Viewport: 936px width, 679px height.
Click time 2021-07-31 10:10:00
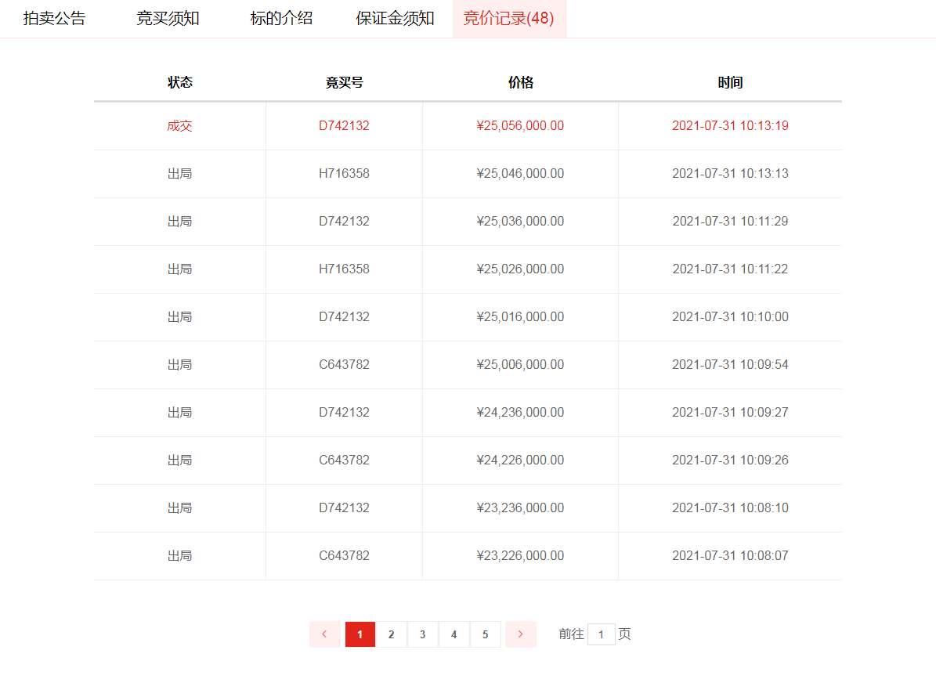tap(730, 317)
